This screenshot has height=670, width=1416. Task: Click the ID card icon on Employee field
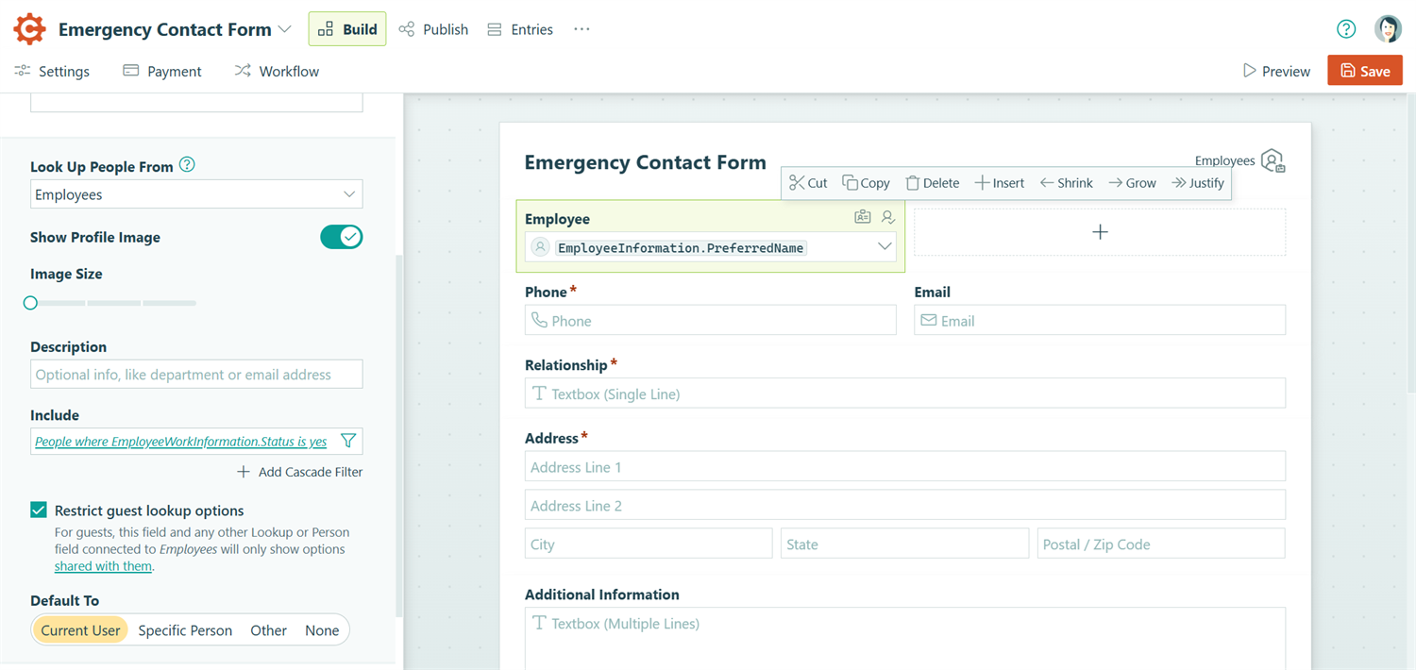tap(863, 217)
